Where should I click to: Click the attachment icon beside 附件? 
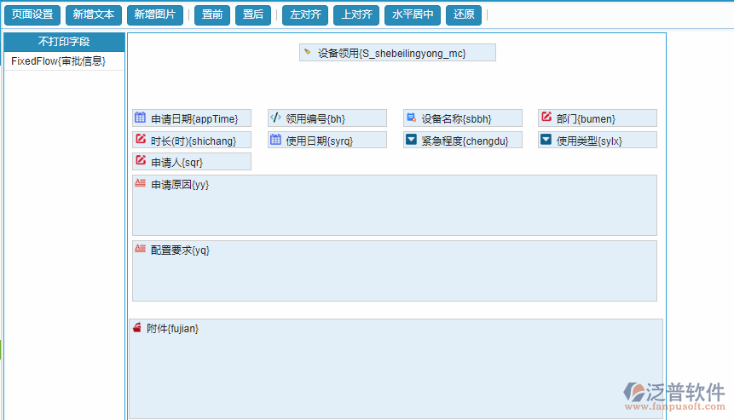click(137, 328)
